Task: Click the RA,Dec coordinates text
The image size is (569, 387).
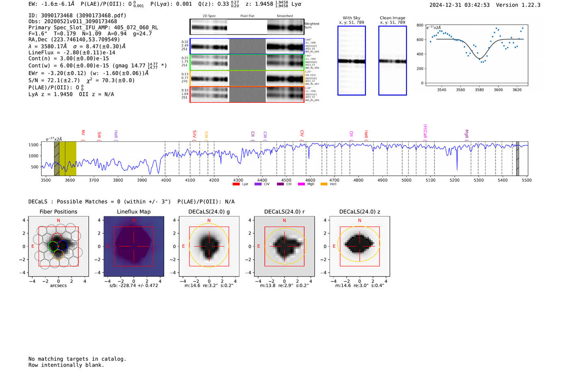Action: point(74,39)
